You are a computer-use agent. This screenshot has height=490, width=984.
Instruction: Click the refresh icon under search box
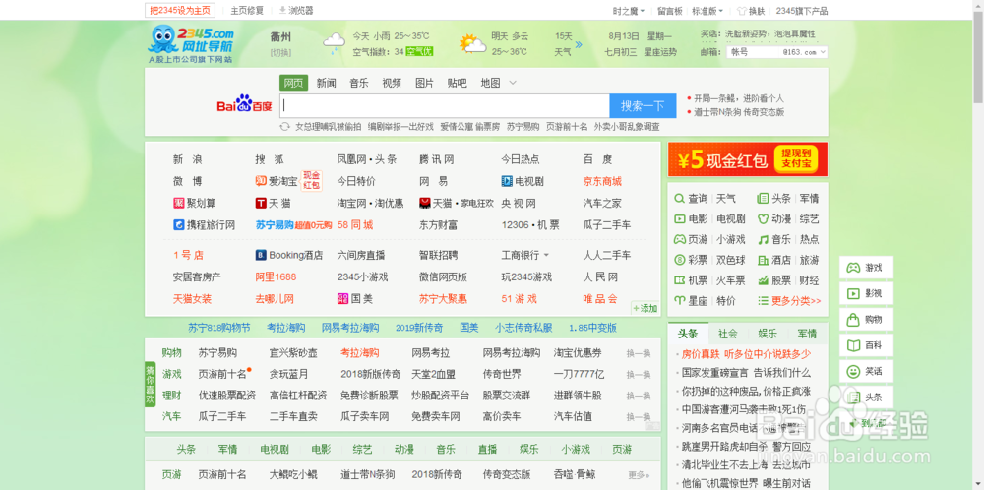285,126
